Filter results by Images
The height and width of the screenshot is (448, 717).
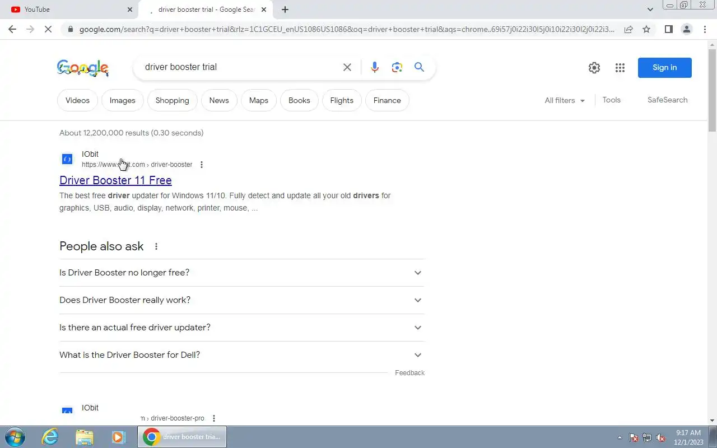coord(122,100)
